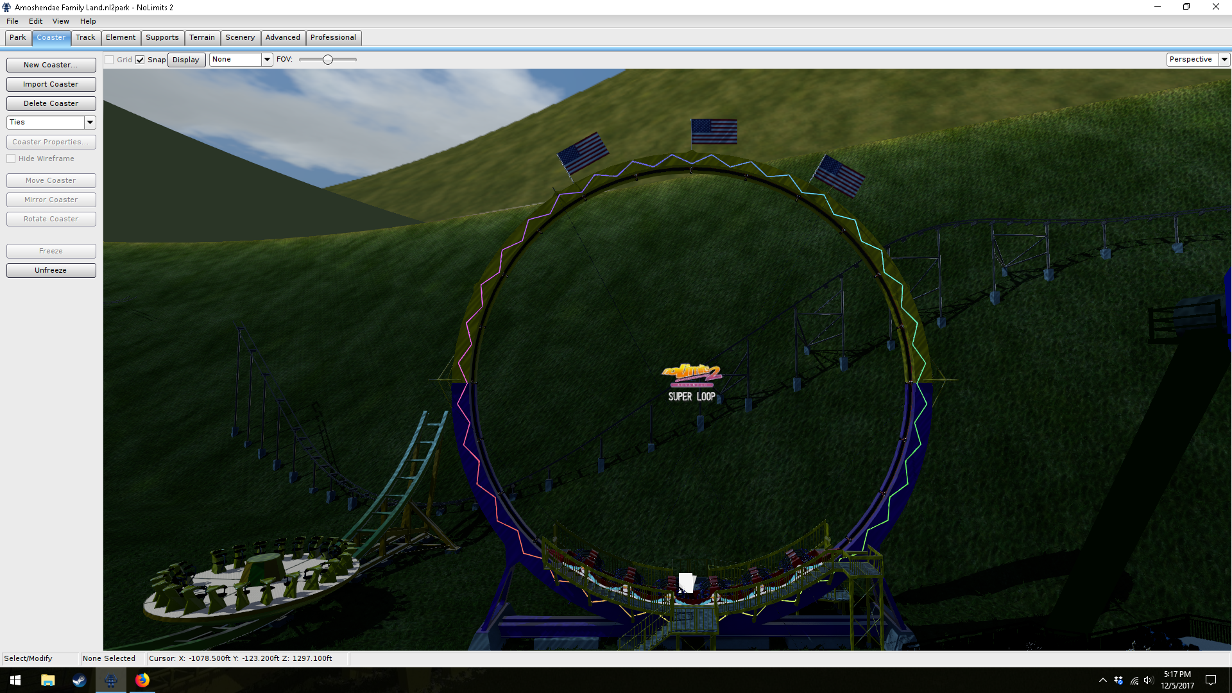Enable the Grid checkbox
This screenshot has height=693, width=1232.
[110, 60]
